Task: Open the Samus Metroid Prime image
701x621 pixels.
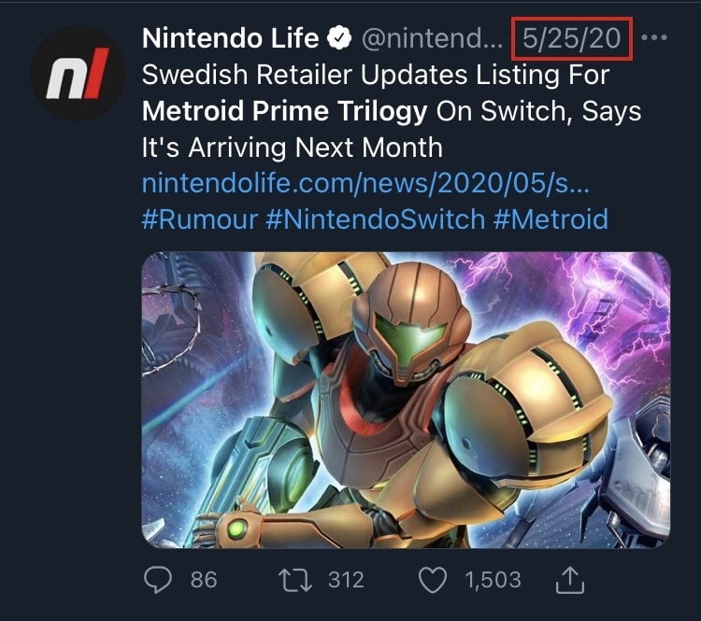Action: 406,400
